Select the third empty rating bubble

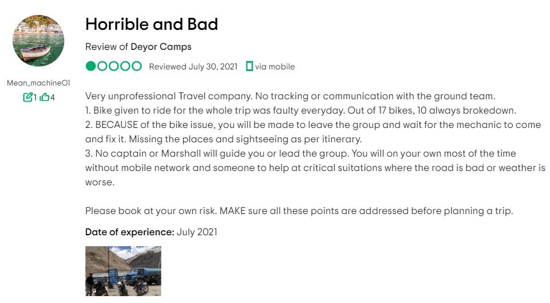(x=114, y=66)
